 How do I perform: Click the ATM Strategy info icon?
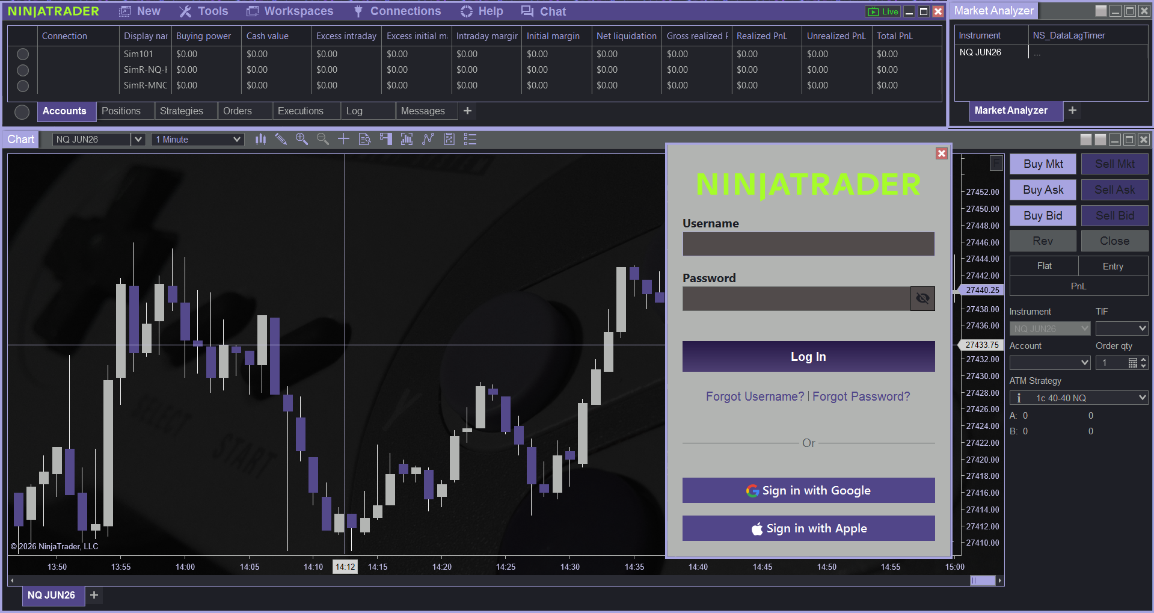pos(1019,398)
